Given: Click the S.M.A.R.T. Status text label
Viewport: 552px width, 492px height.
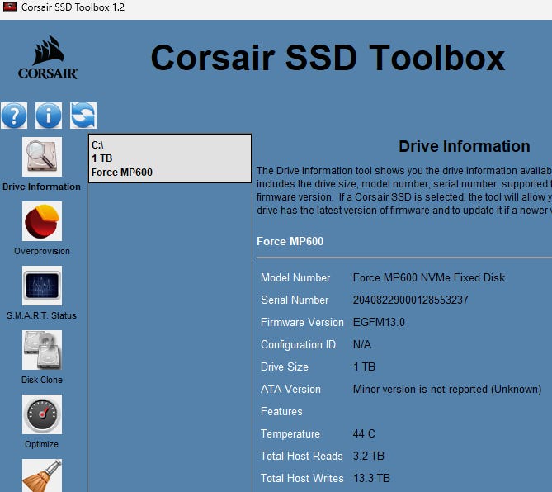Looking at the screenshot, I should [41, 315].
